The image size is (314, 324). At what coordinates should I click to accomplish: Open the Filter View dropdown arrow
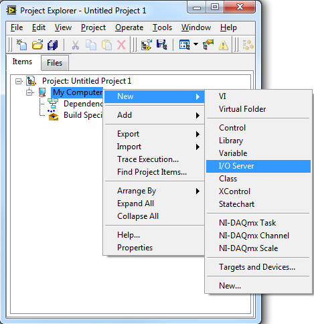pos(195,44)
